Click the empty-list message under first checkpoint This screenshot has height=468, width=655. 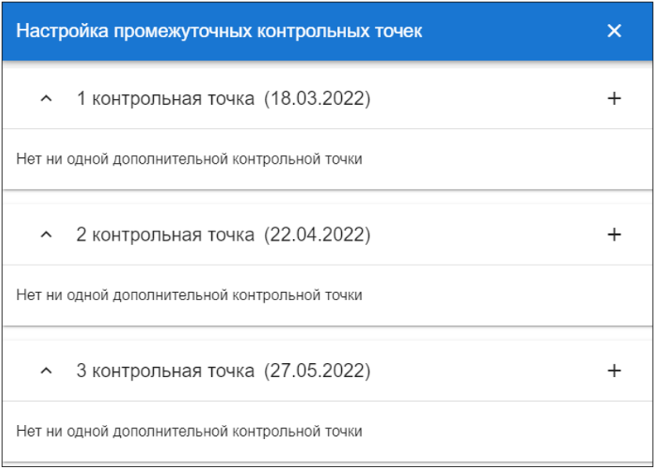point(189,159)
